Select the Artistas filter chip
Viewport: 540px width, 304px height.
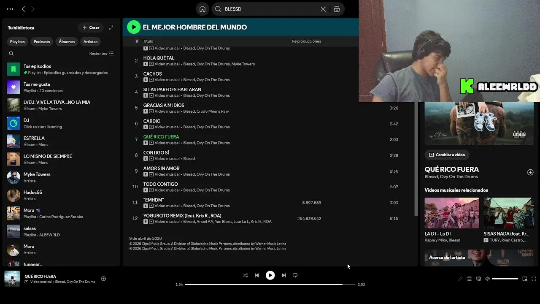pyautogui.click(x=90, y=41)
